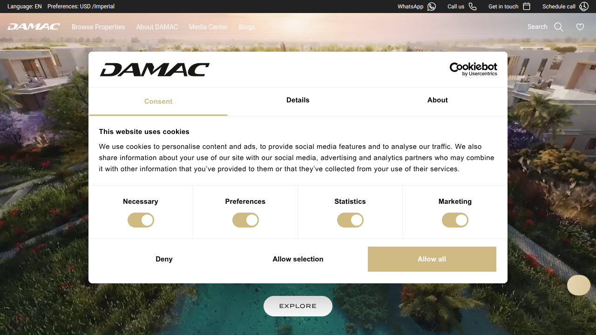The image size is (596, 335).
Task: Open Media Center menu
Action: point(208,27)
